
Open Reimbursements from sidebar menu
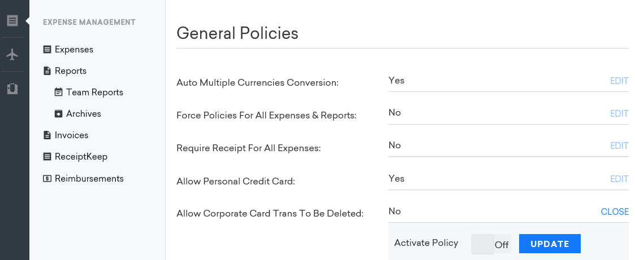(89, 179)
